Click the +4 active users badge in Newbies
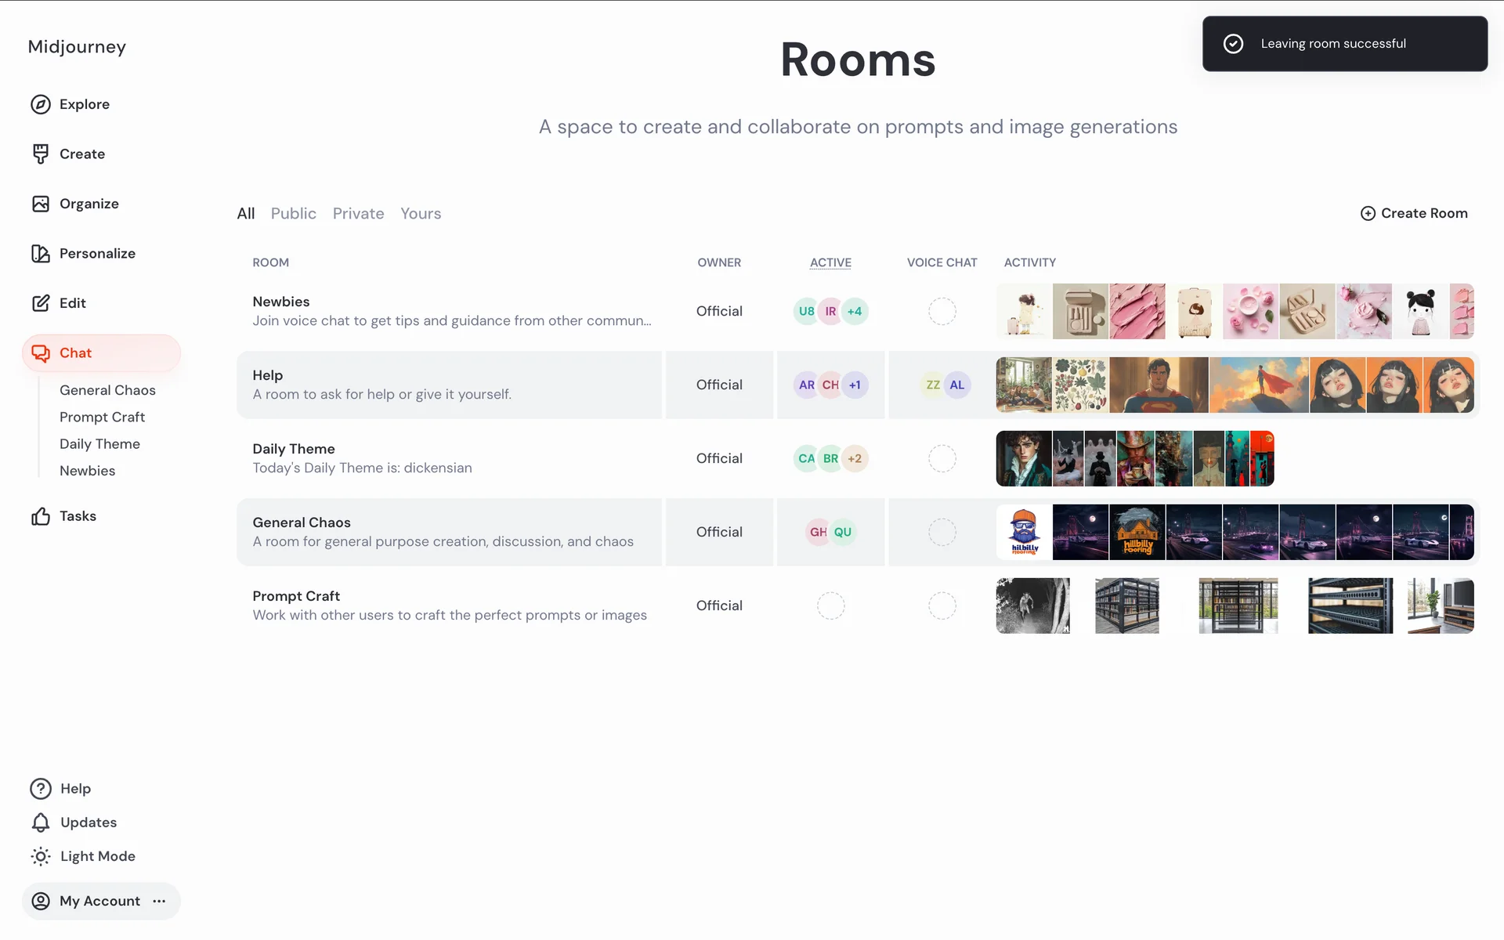 855,312
